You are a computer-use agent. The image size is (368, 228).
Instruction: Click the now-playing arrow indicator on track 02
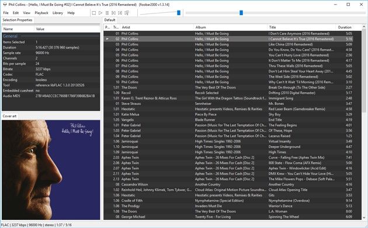107,39
